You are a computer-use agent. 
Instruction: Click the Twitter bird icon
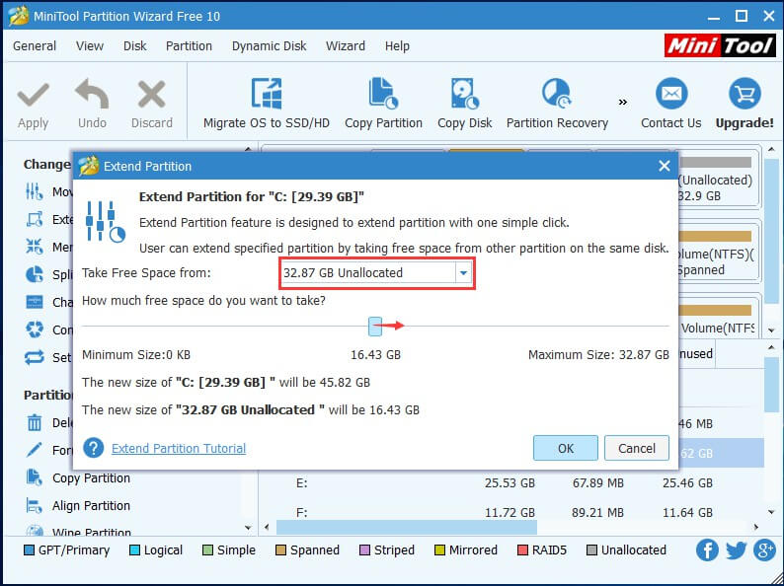click(x=736, y=550)
